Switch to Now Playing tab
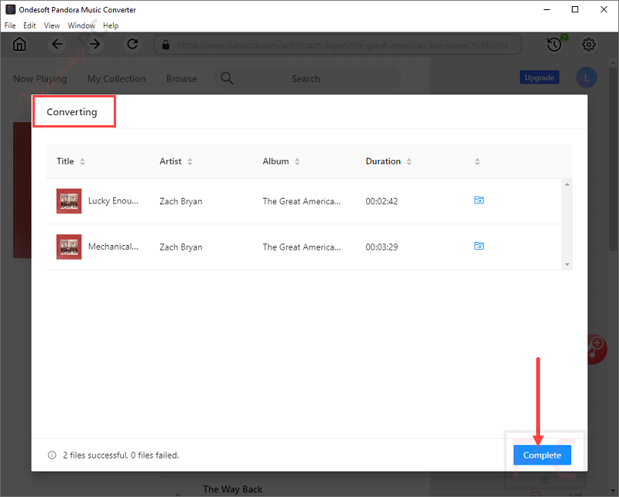The width and height of the screenshot is (619, 497). point(40,79)
